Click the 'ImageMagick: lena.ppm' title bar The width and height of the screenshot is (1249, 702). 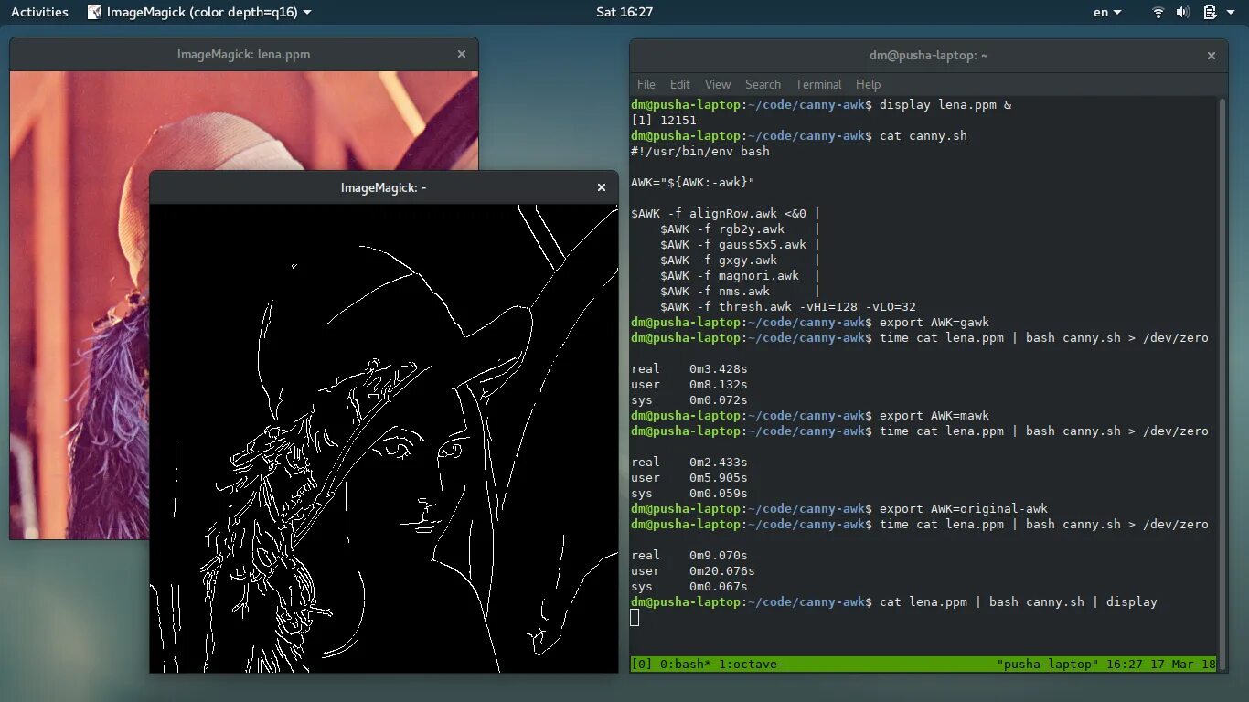pyautogui.click(x=243, y=54)
